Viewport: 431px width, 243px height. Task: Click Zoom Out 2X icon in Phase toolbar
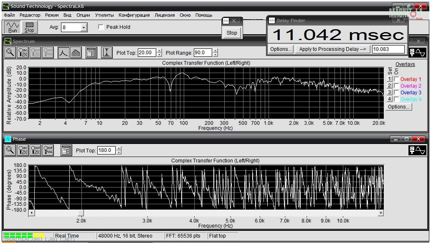tap(35, 150)
